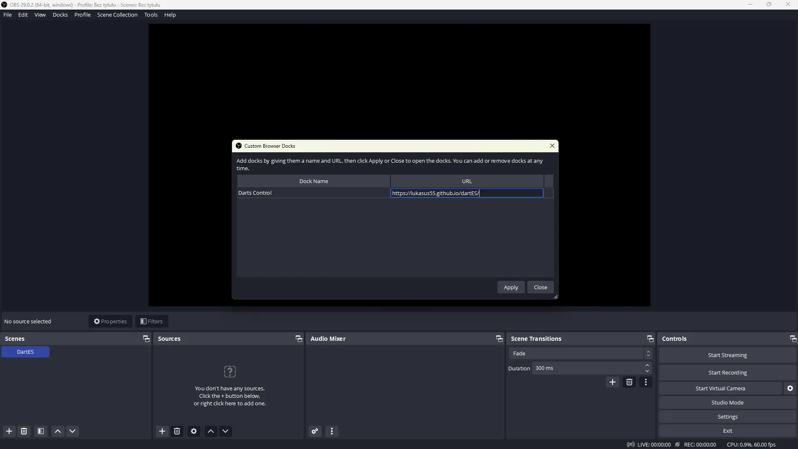
Task: Delete the configurable transition via its trash icon
Action: [629, 382]
